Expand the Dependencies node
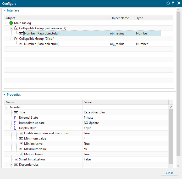Image resolution: width=182 pixels, height=179 pixels. click(12, 165)
